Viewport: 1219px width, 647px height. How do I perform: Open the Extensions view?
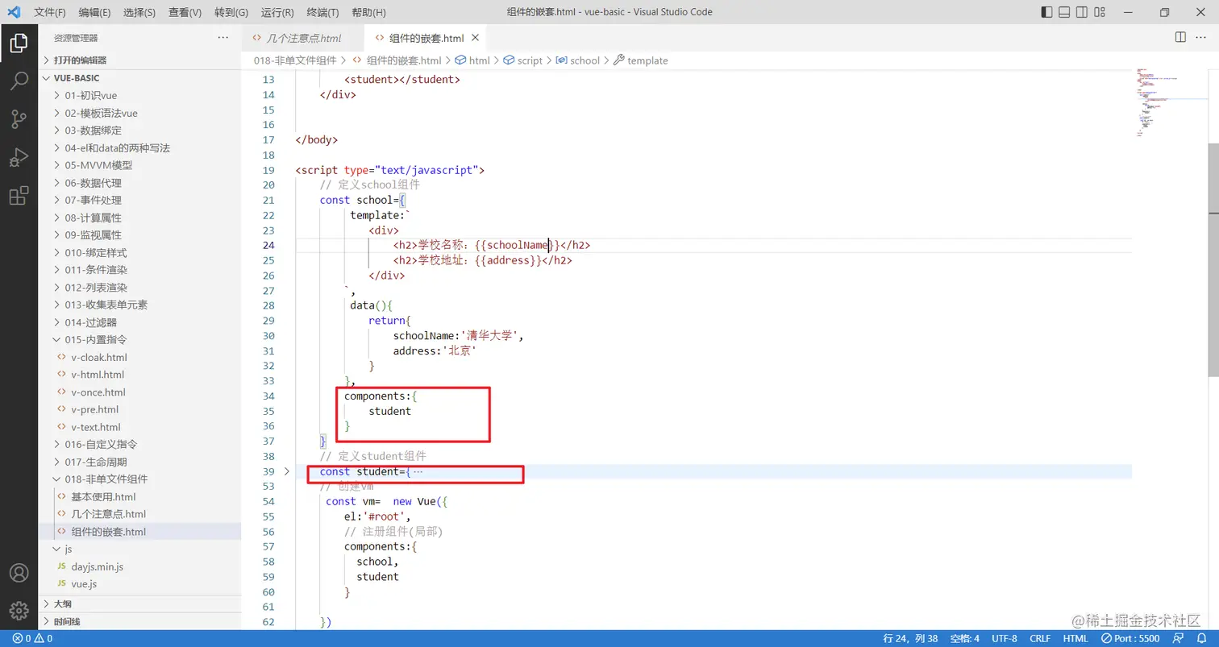pyautogui.click(x=19, y=195)
